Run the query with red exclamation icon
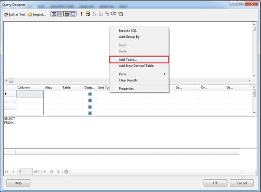Viewport: 261px width, 192px height. pyautogui.click(x=82, y=14)
